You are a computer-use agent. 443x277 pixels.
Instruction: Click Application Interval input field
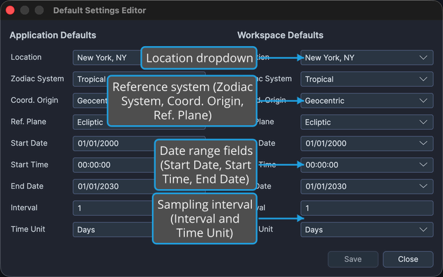coord(113,208)
